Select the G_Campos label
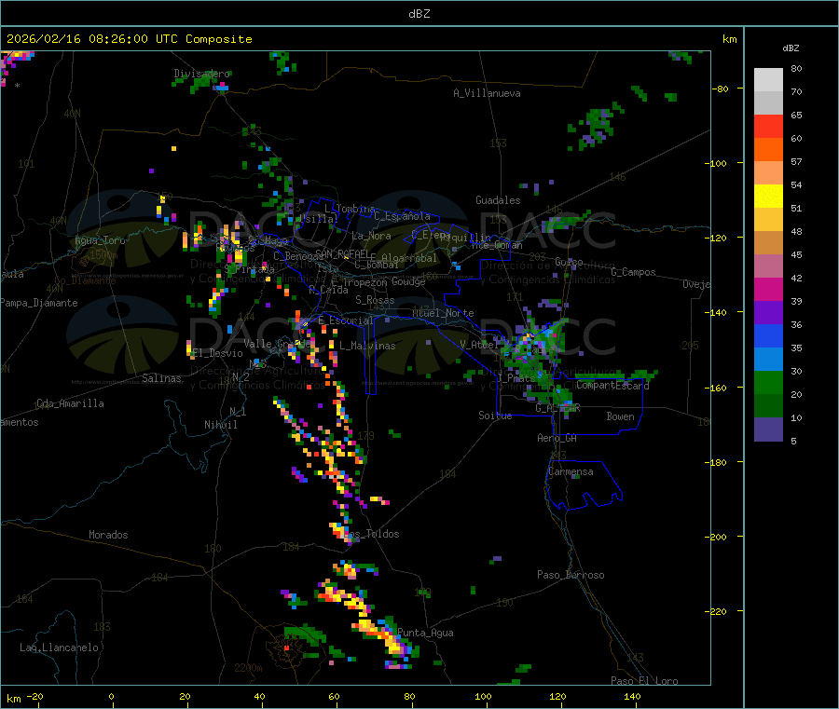 tap(634, 272)
